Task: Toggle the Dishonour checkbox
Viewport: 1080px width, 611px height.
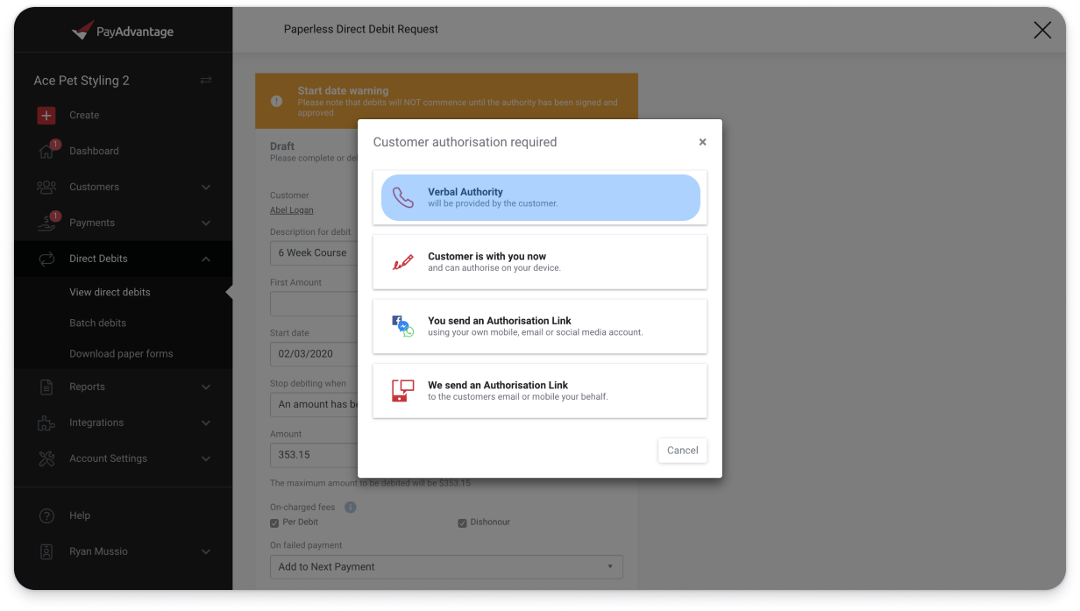Action: point(462,523)
